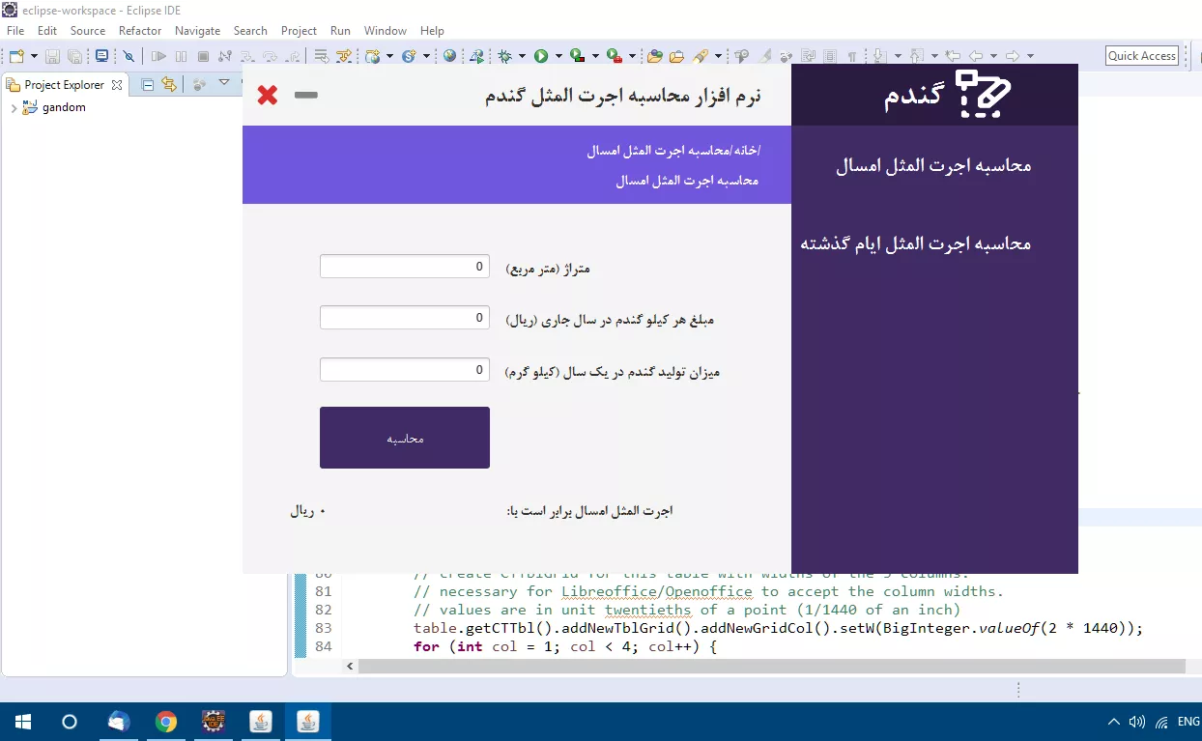This screenshot has width=1202, height=741.
Task: Click the New Java Class icon
Action: point(409,56)
